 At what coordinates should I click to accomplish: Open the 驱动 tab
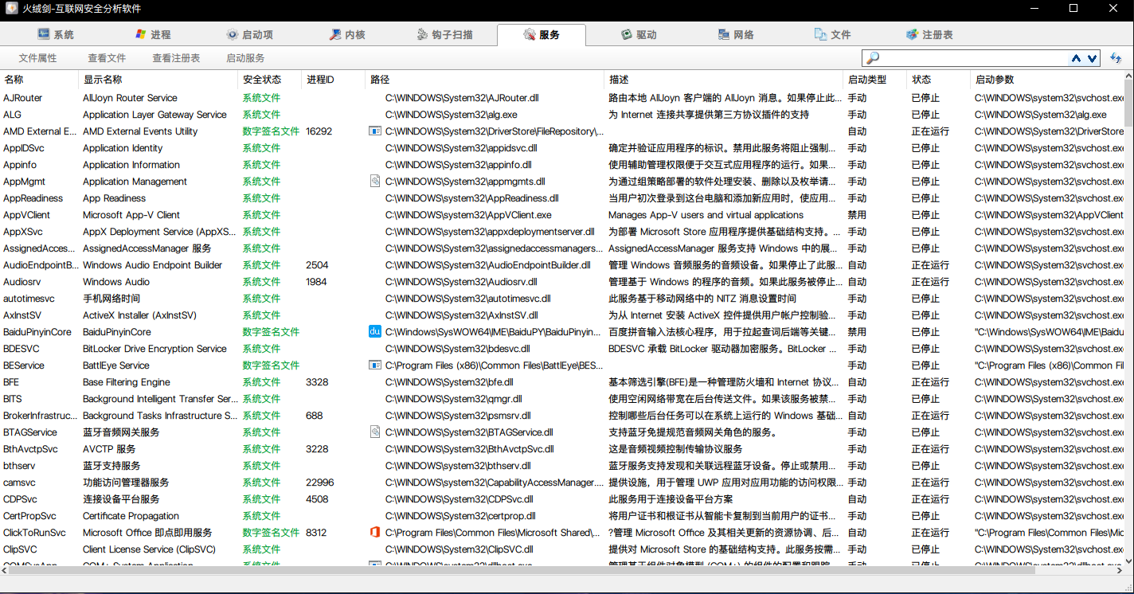(x=639, y=34)
